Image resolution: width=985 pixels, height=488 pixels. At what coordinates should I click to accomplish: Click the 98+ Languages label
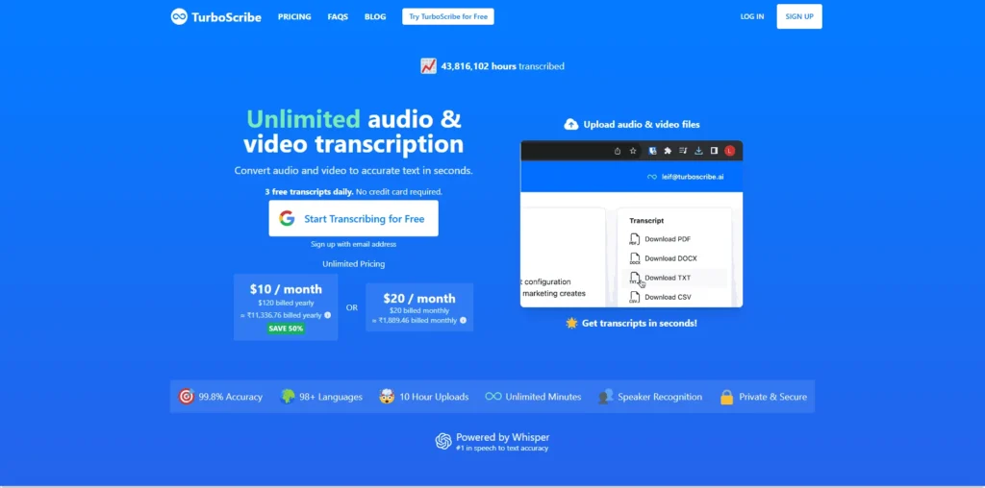point(331,397)
